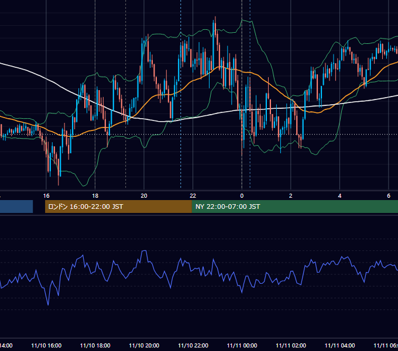Click the '11/10 18:00' date label

click(x=95, y=346)
